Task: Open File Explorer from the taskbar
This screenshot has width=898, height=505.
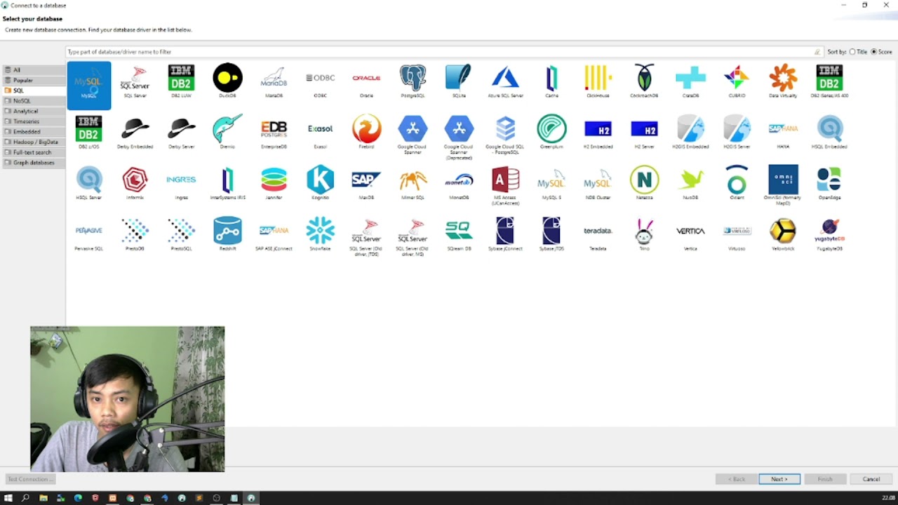Action: [43, 498]
